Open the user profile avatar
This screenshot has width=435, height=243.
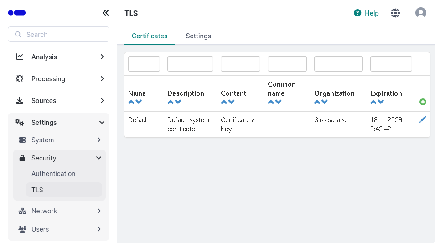click(420, 13)
